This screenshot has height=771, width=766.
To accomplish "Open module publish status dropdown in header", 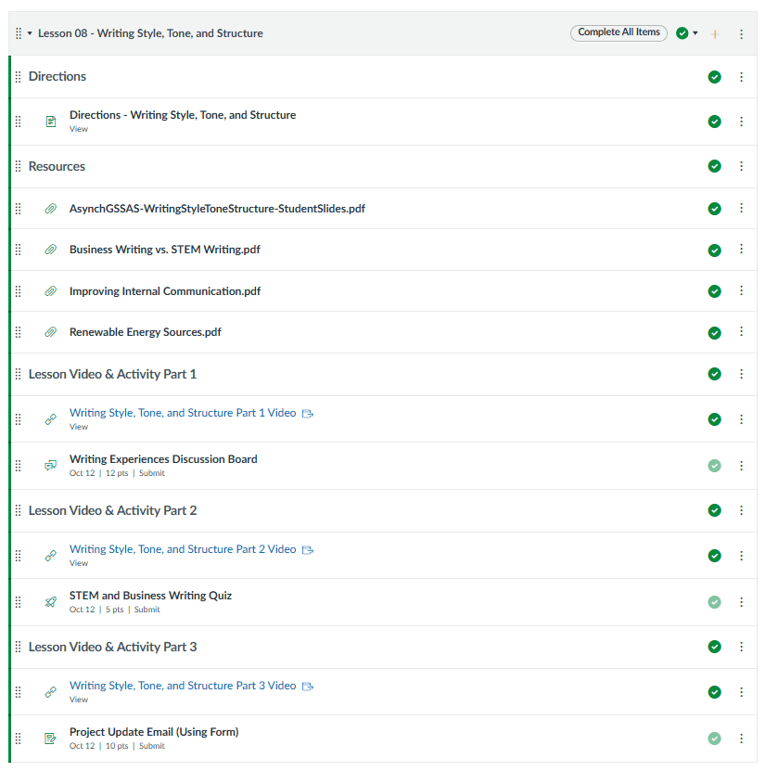I will (687, 33).
